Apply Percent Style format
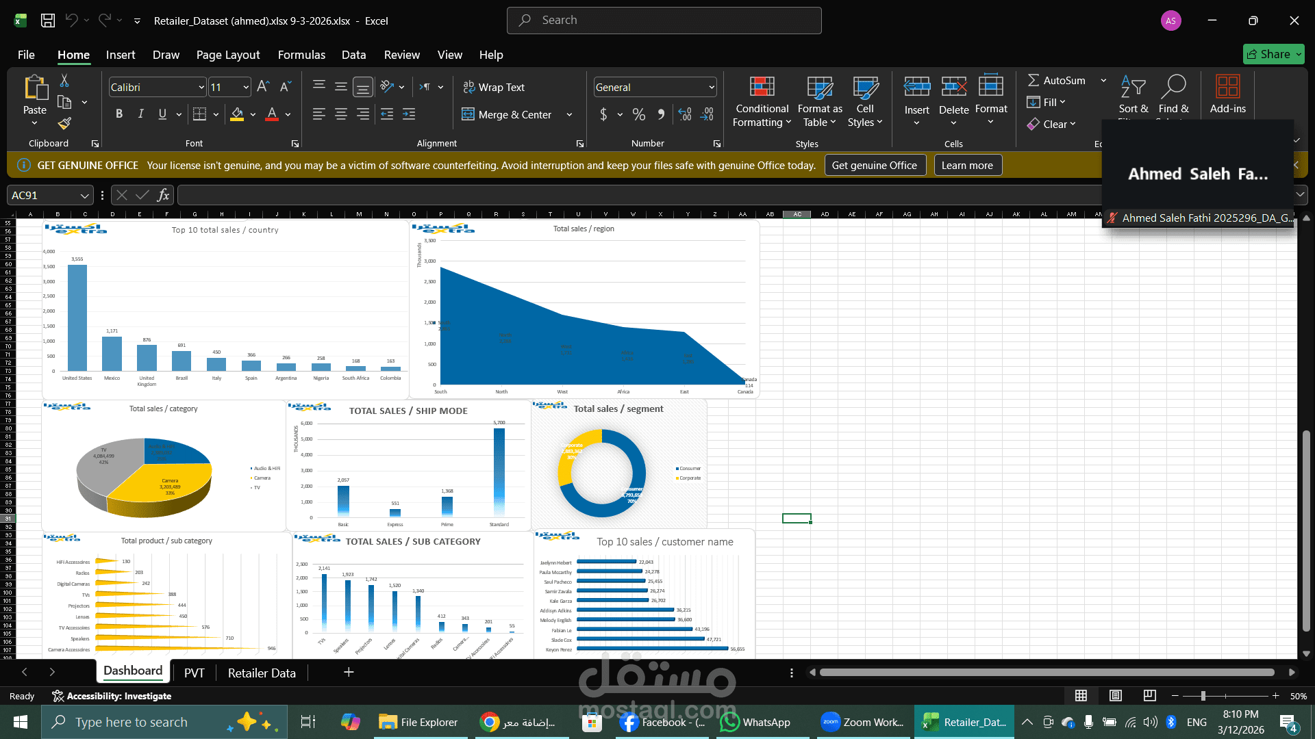Image resolution: width=1315 pixels, height=739 pixels. click(639, 114)
